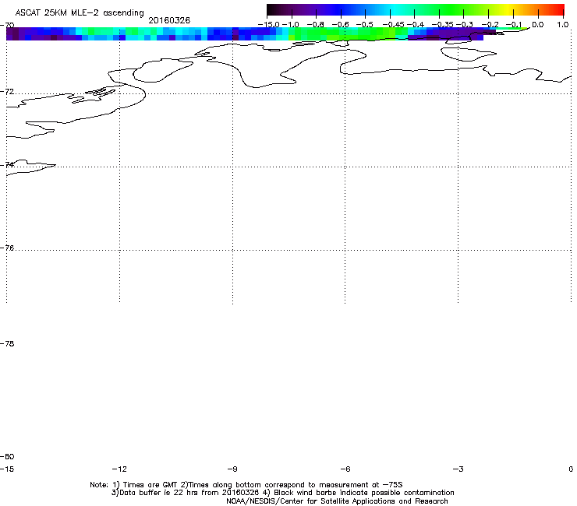Viewport: 577px width, 506px height.
Task: Click the '-78' latitude axis label
Action: pyautogui.click(x=7, y=343)
